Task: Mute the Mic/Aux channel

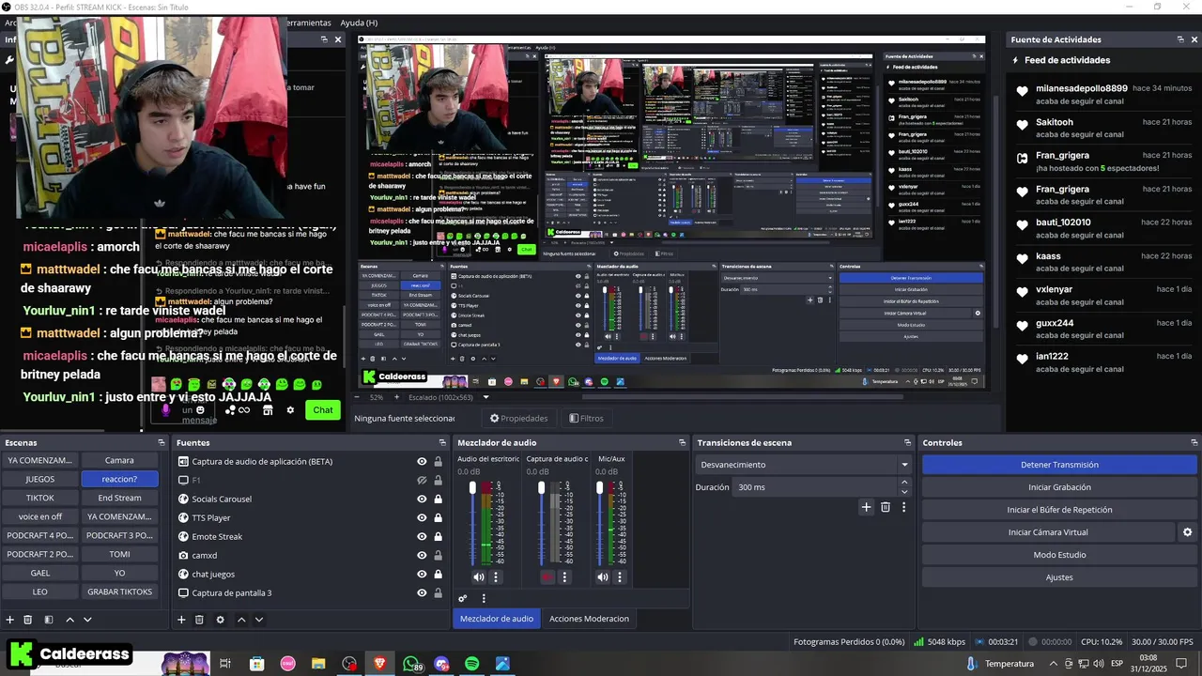Action: click(x=603, y=577)
